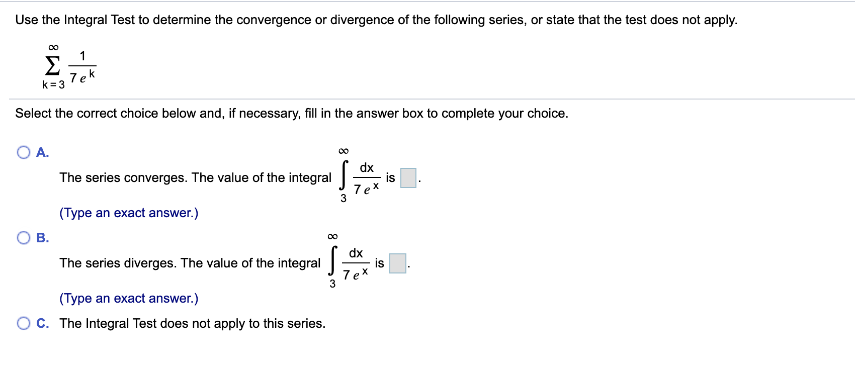This screenshot has width=855, height=371.
Task: Click 'The Integral Test does not apply' text
Action: (x=193, y=323)
